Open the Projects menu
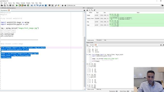Screen dimensions: 164x92 tap(28, 3)
